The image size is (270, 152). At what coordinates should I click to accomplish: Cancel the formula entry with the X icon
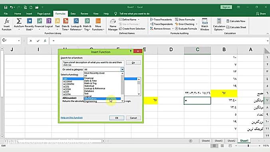31,41
